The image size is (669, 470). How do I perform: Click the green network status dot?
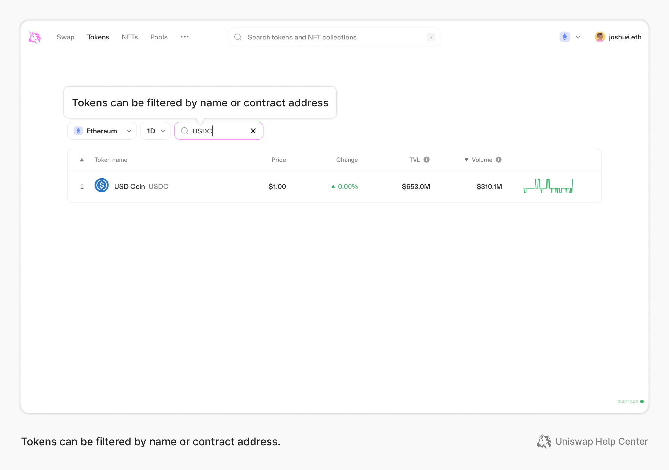[x=642, y=402]
